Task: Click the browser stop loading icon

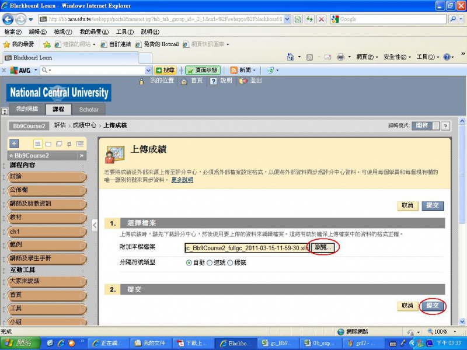Action: [x=322, y=19]
